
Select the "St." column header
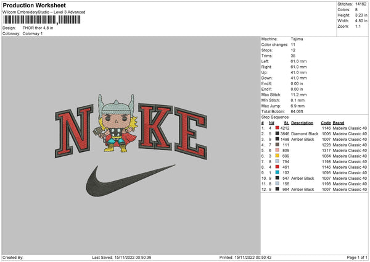287,123
